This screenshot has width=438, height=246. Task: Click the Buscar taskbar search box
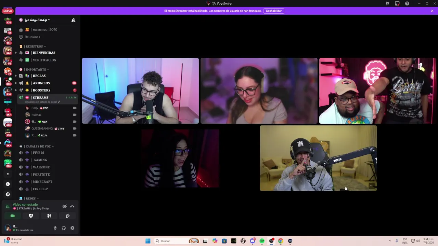(x=177, y=241)
